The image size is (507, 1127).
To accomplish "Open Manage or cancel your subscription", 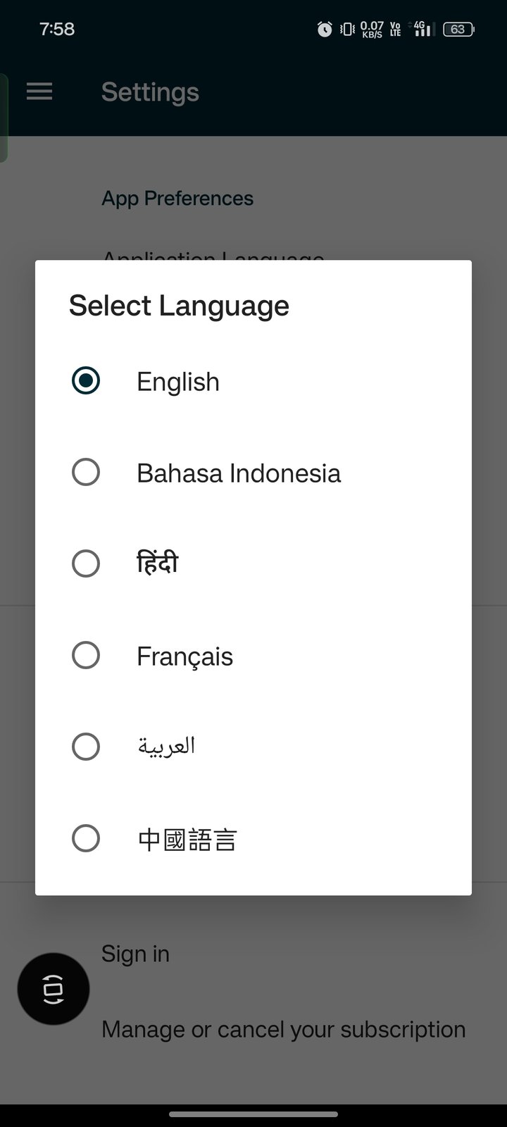I will point(283,1030).
